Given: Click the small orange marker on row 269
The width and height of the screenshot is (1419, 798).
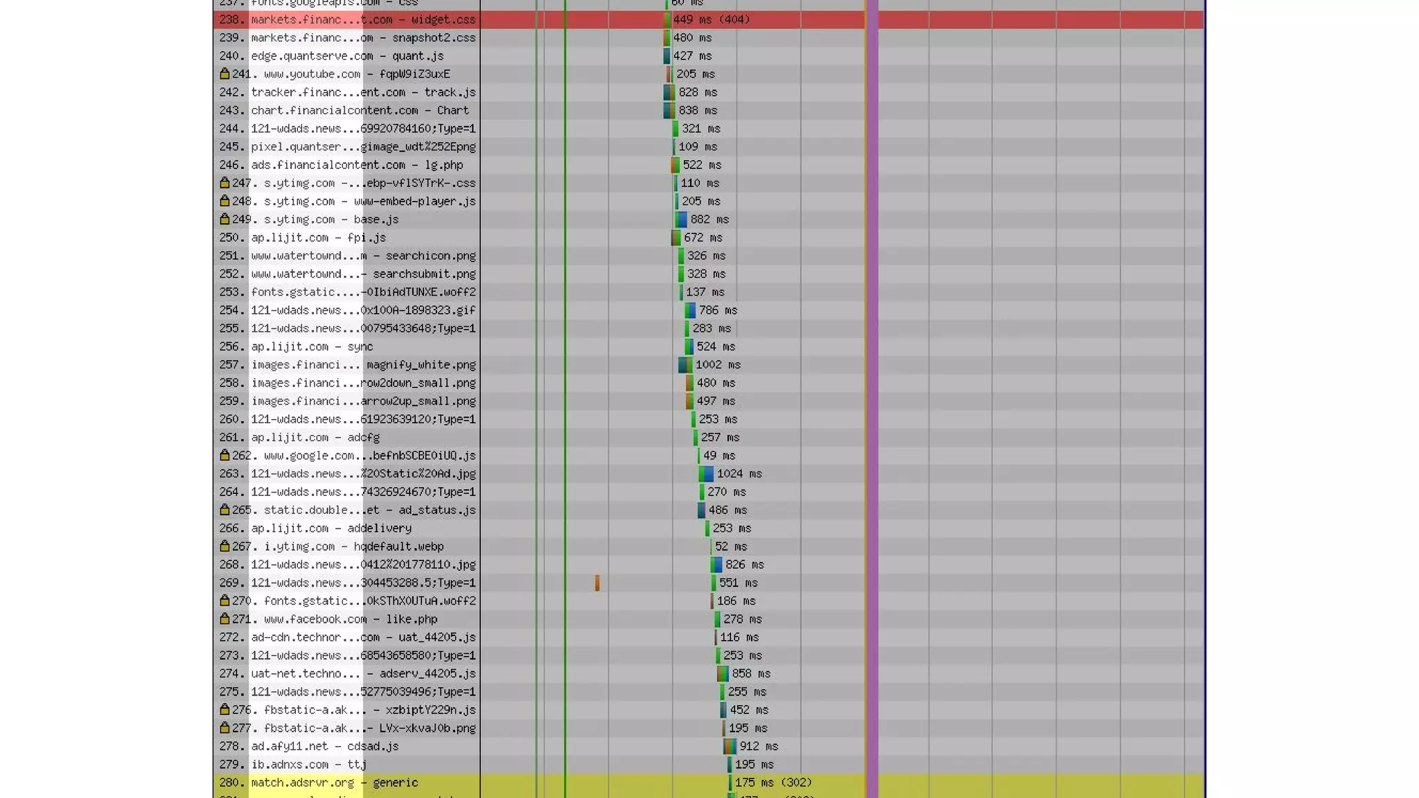Looking at the screenshot, I should click(x=597, y=583).
